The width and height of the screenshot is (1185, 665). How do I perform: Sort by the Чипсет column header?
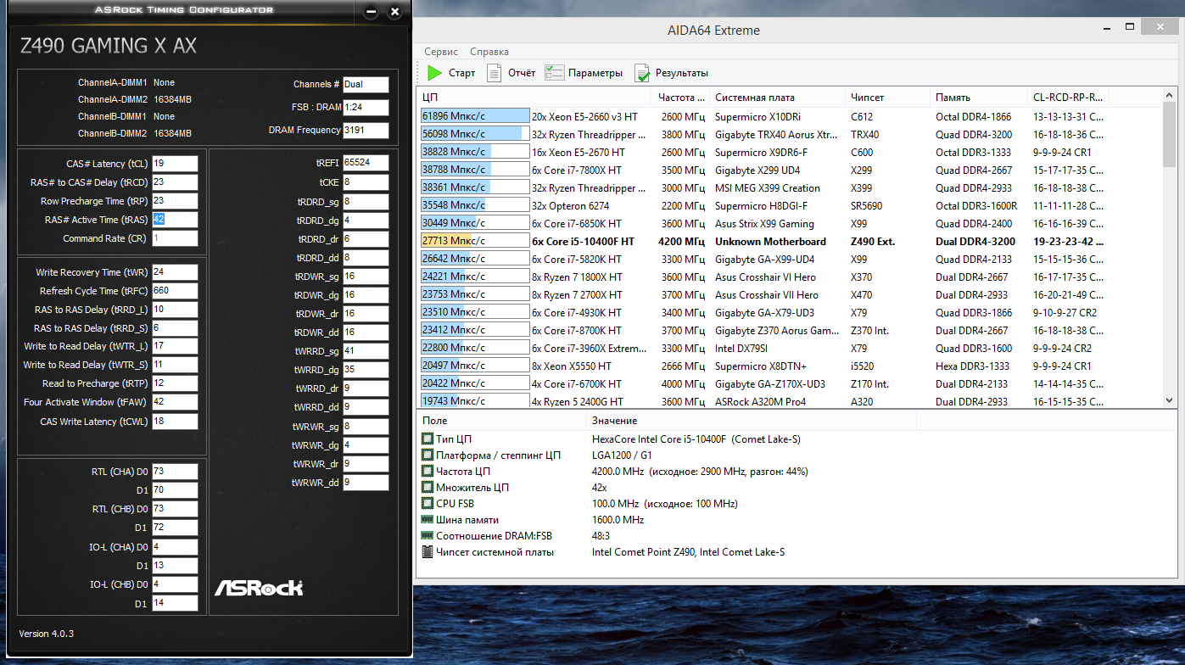point(888,98)
